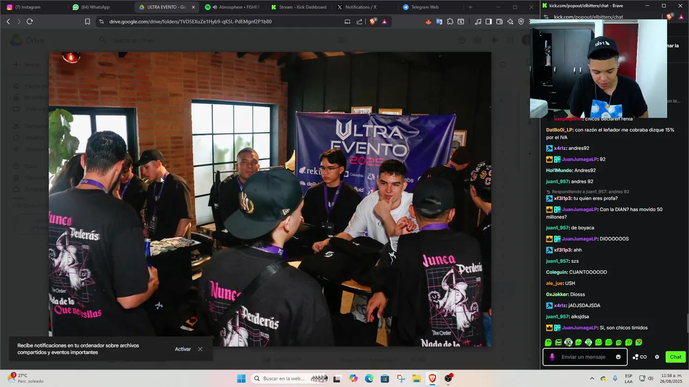Launch Copilot from the taskbar
689x387 pixels.
(353, 378)
